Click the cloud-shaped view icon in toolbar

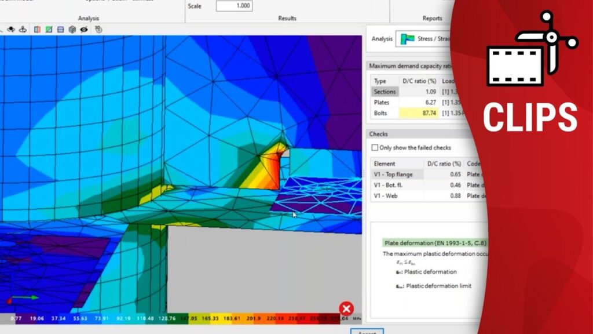click(x=11, y=29)
